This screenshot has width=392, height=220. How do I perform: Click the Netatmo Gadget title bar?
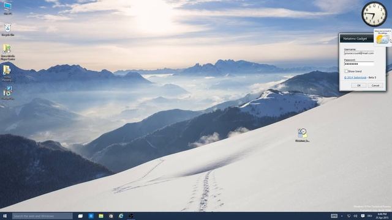pyautogui.click(x=356, y=38)
